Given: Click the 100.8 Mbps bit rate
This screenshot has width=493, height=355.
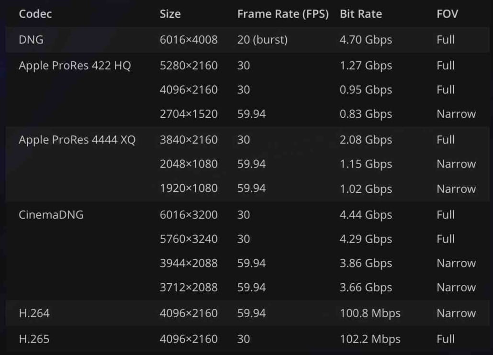Looking at the screenshot, I should (370, 313).
